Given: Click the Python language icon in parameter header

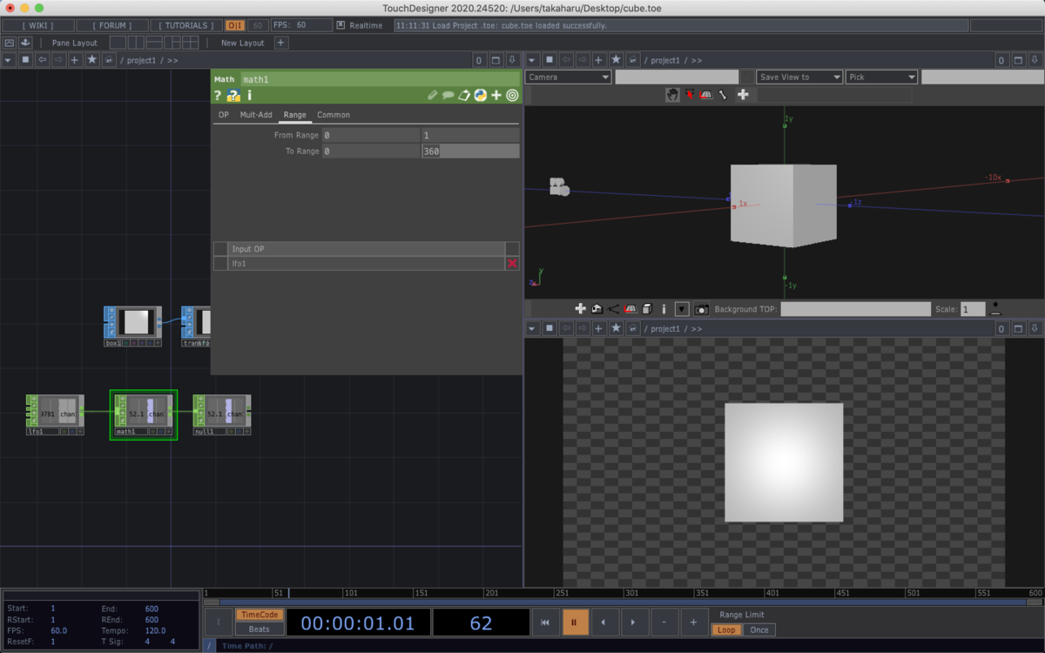Looking at the screenshot, I should [480, 96].
